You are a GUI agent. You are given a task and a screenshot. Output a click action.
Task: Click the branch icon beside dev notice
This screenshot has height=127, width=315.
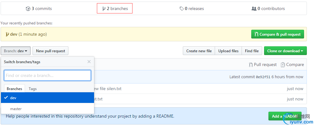pyautogui.click(x=7, y=34)
